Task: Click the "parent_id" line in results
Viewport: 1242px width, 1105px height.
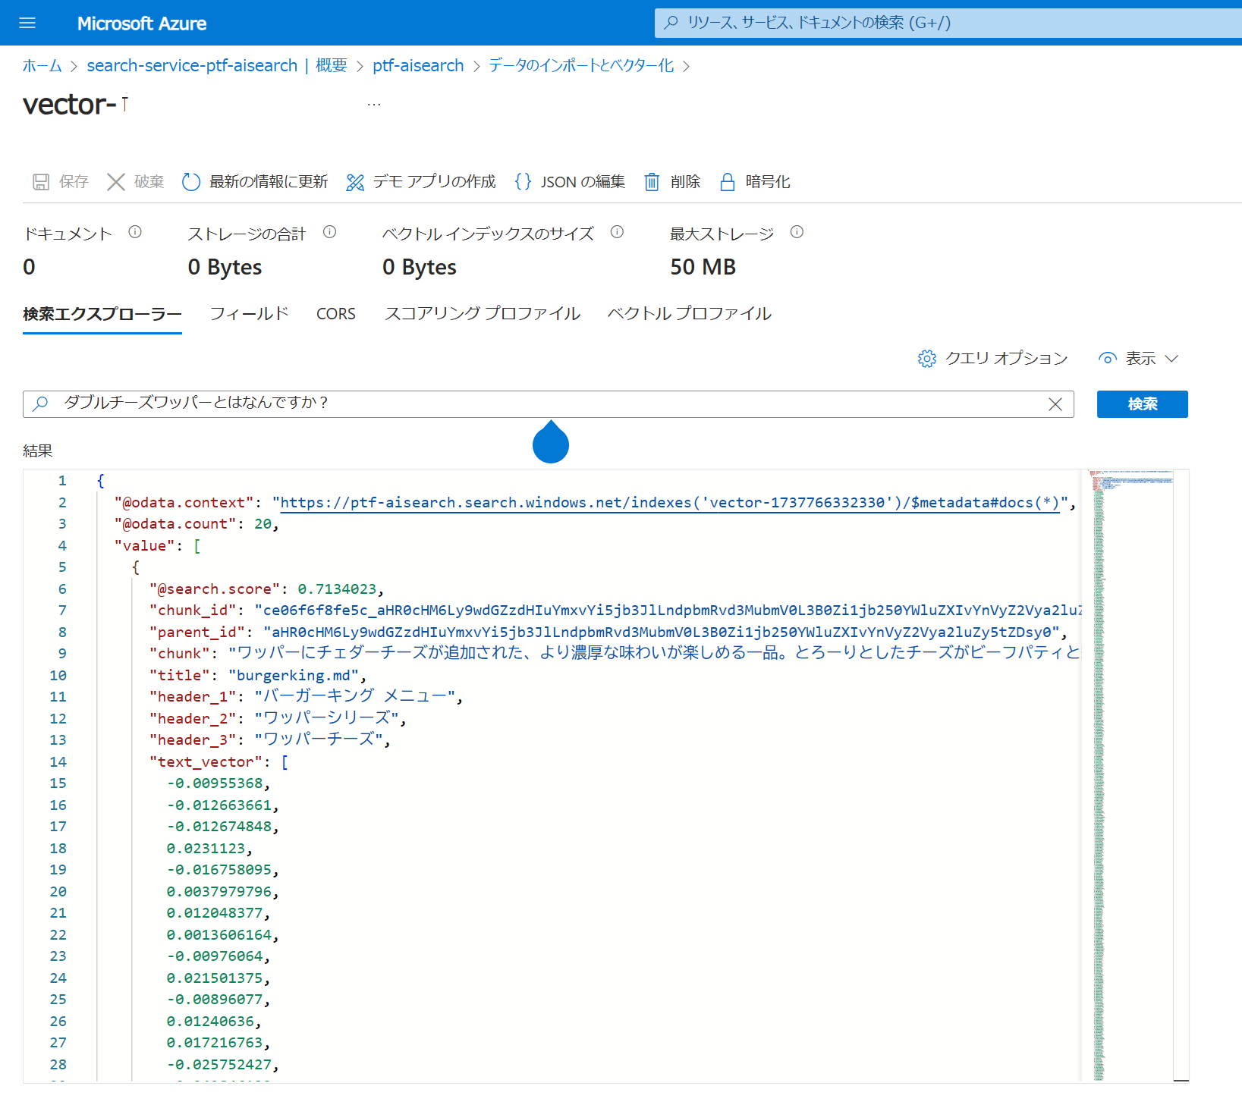Action: 608,633
